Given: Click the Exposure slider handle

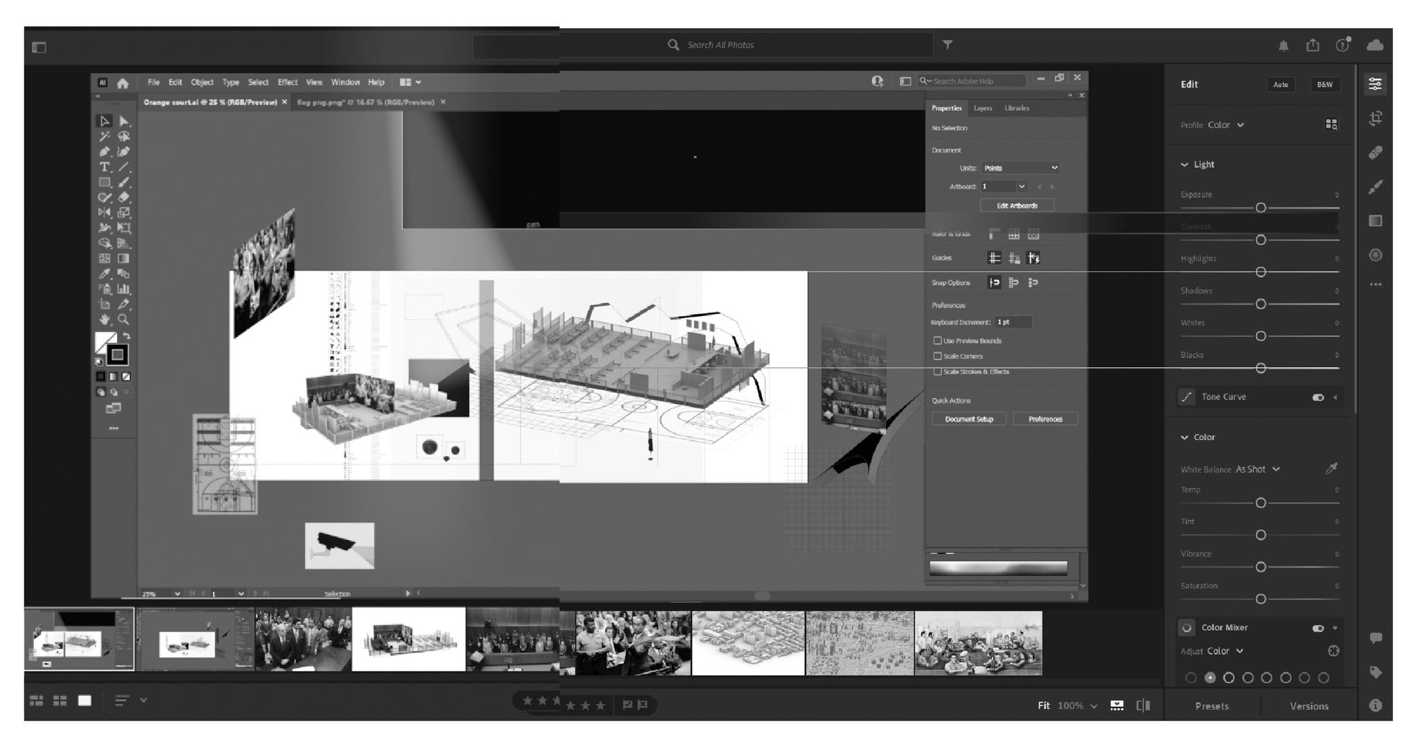Looking at the screenshot, I should [x=1261, y=208].
